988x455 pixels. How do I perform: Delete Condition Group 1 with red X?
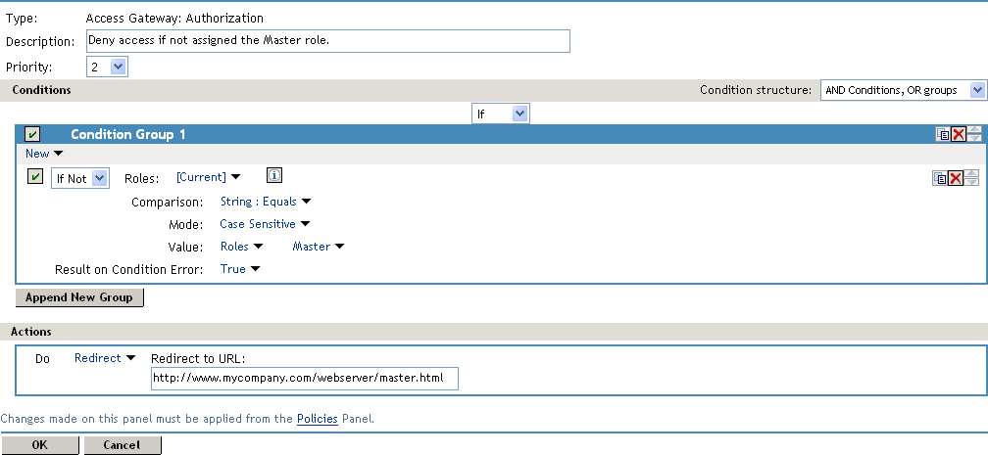coord(958,134)
